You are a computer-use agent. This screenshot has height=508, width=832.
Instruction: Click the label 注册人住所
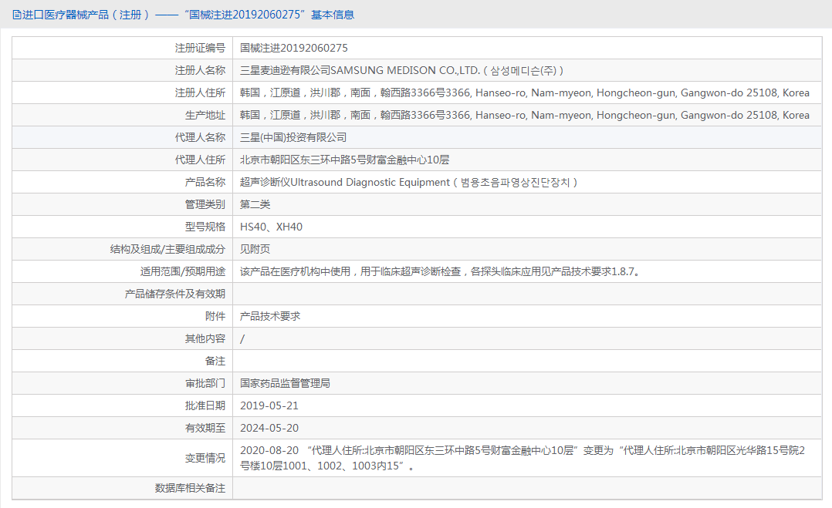pyautogui.click(x=200, y=93)
